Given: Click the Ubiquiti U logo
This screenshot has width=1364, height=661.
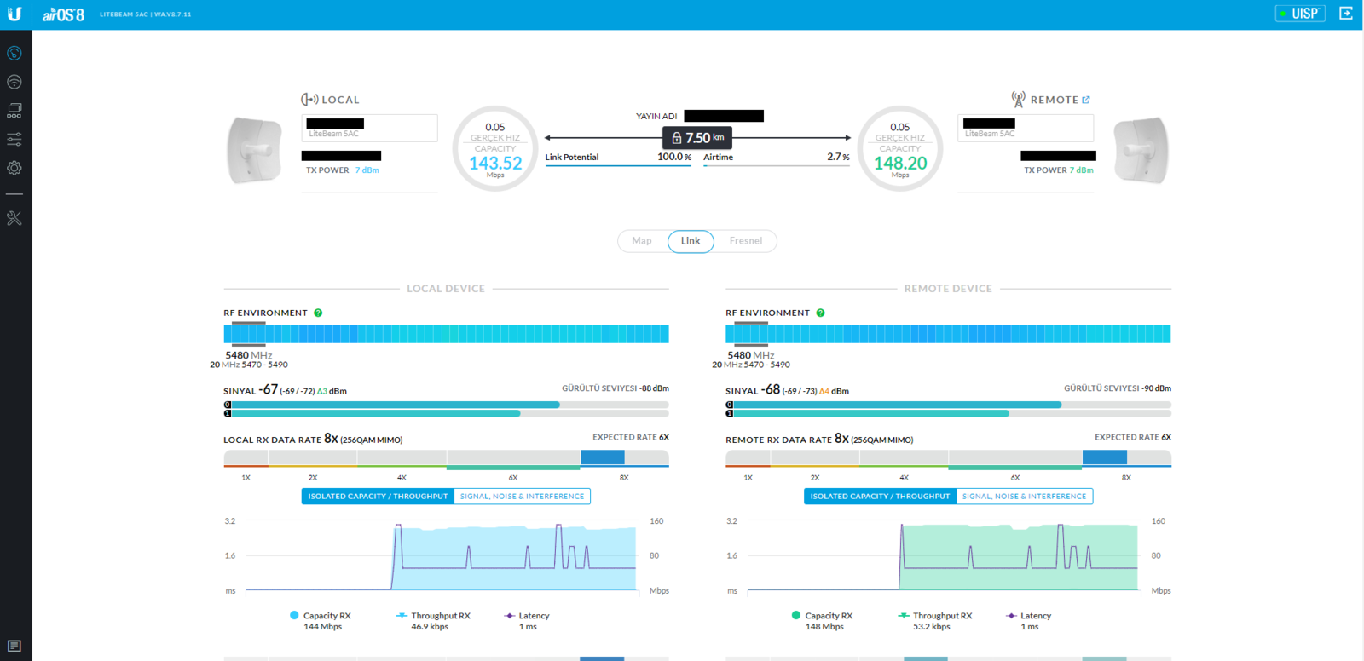Looking at the screenshot, I should pyautogui.click(x=14, y=14).
